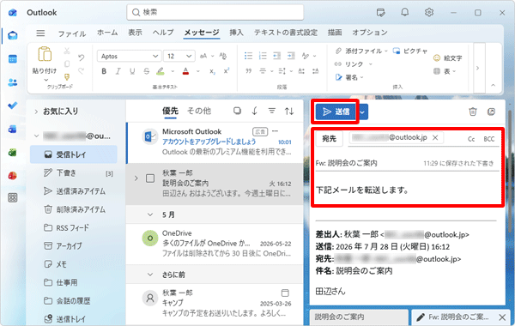Collapse the ribbon with up chevron
This screenshot has width=515, height=326.
click(x=493, y=85)
